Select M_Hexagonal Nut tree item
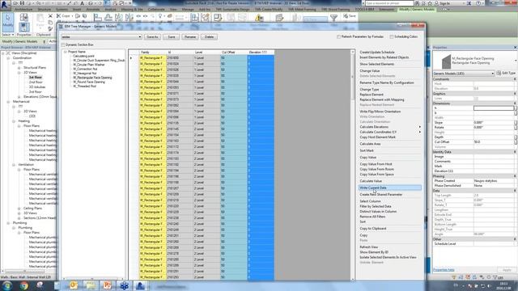The height and width of the screenshot is (291, 518). [x=85, y=74]
